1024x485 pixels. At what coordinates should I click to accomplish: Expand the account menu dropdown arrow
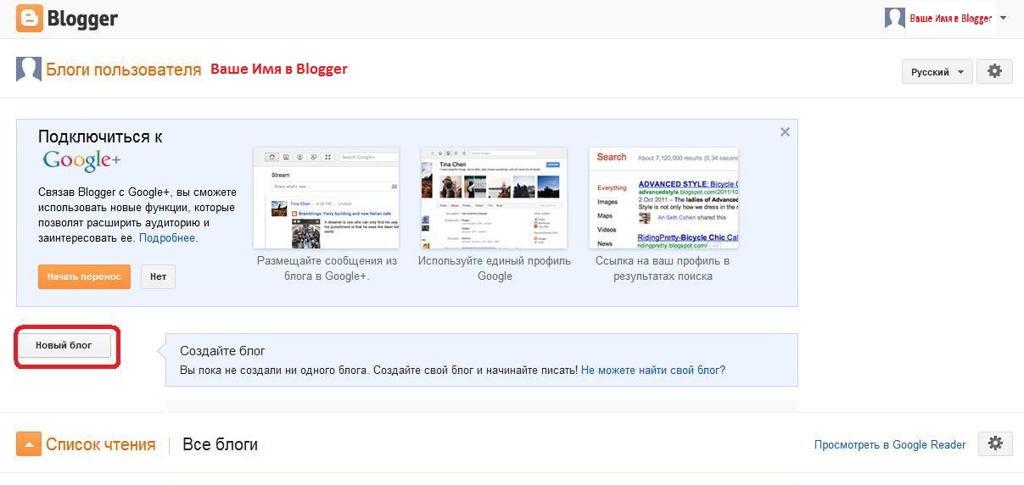click(x=1004, y=18)
